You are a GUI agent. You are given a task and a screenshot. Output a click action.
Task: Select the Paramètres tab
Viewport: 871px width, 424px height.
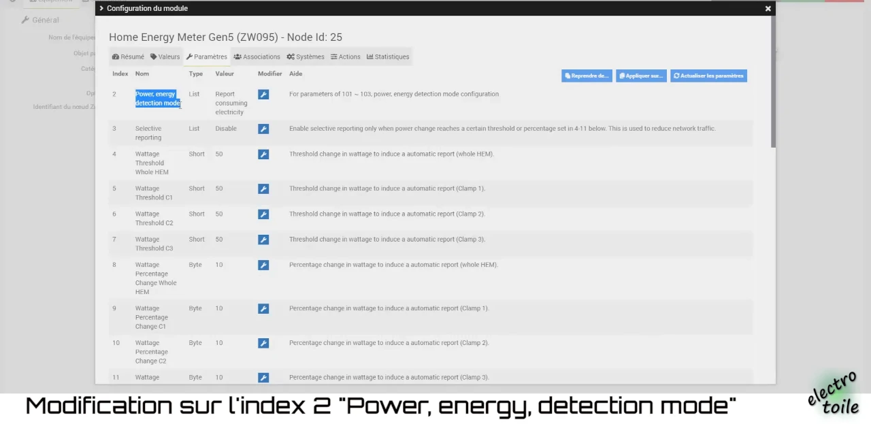207,56
